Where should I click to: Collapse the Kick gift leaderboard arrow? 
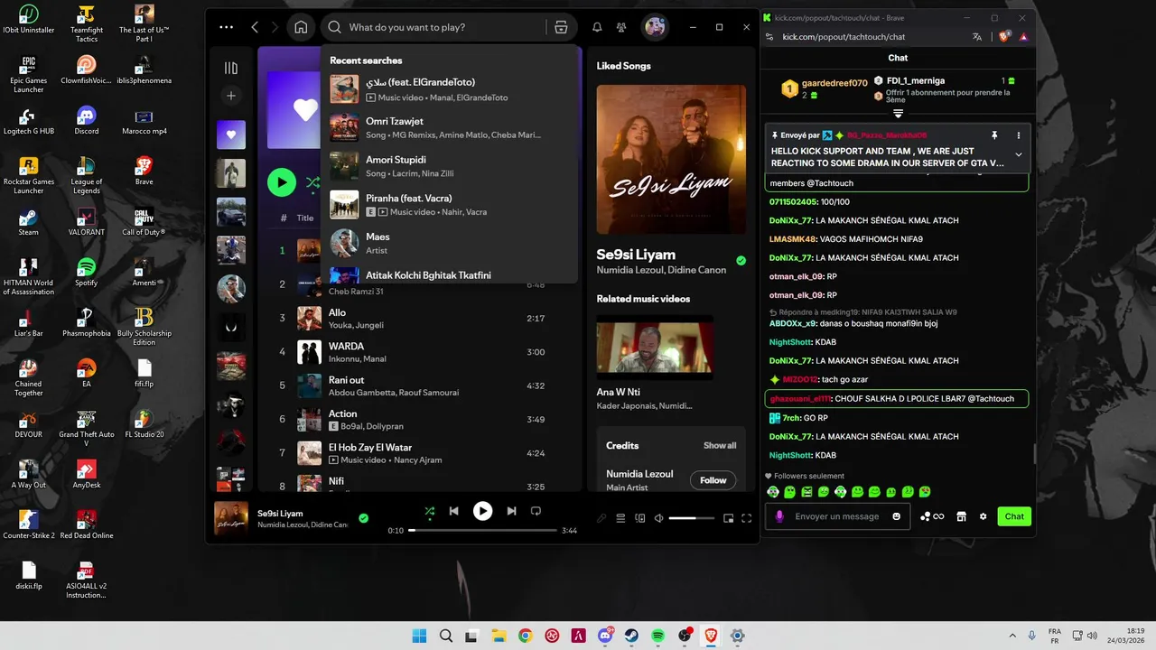(898, 114)
